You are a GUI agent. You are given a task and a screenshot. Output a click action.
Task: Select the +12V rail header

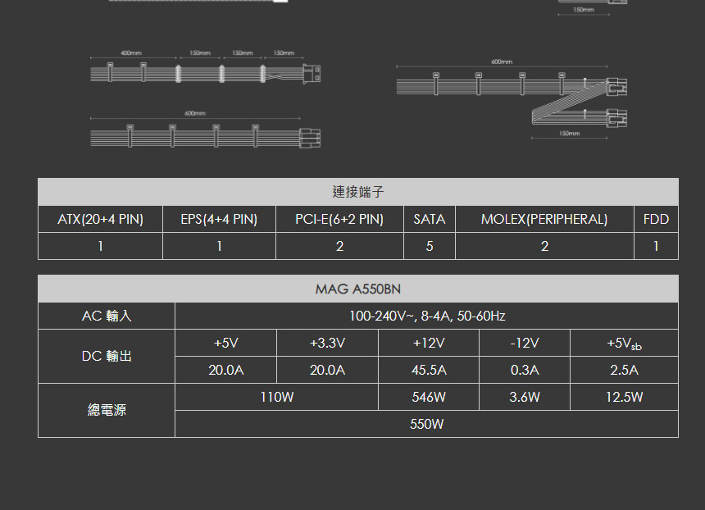[429, 343]
